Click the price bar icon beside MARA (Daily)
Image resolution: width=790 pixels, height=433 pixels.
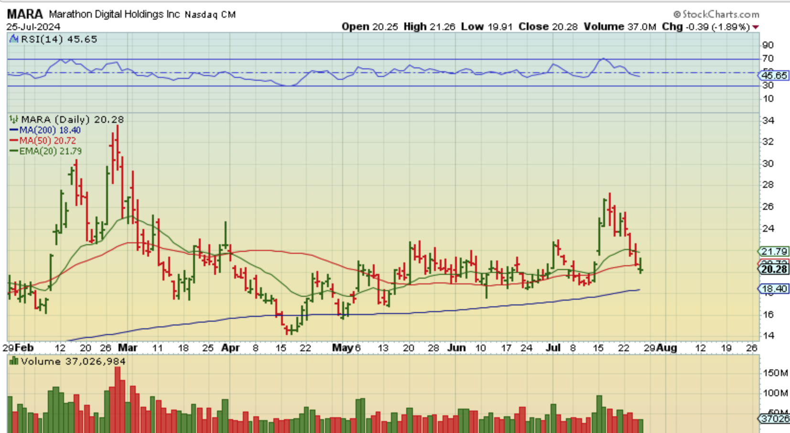[14, 119]
